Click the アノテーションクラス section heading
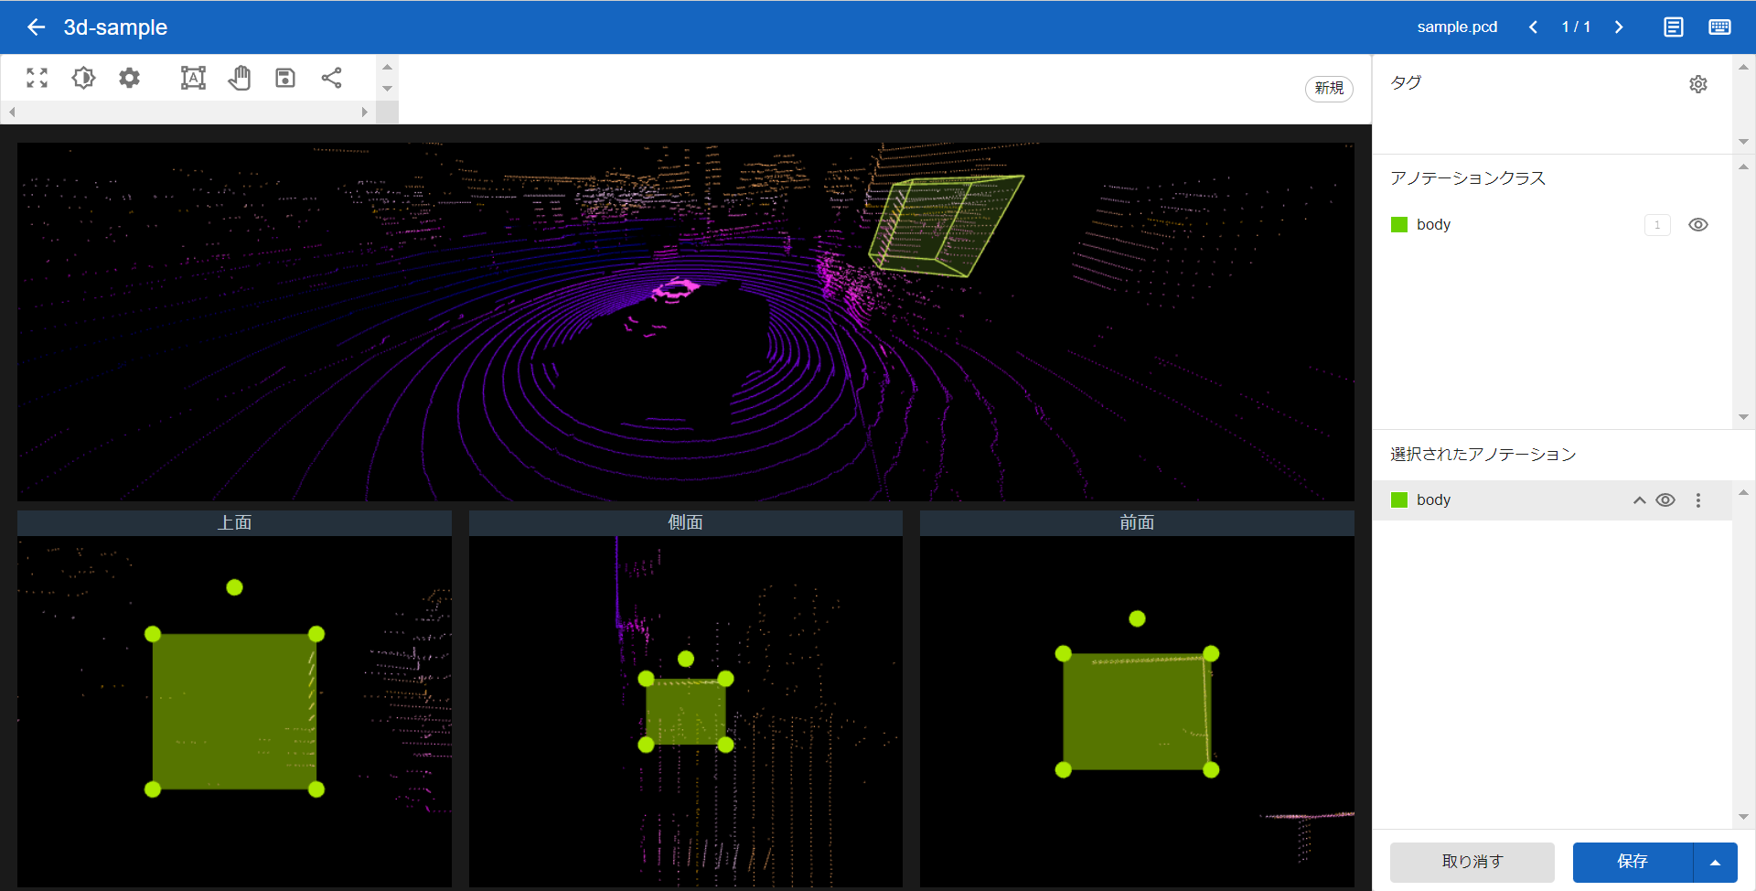 (x=1468, y=178)
